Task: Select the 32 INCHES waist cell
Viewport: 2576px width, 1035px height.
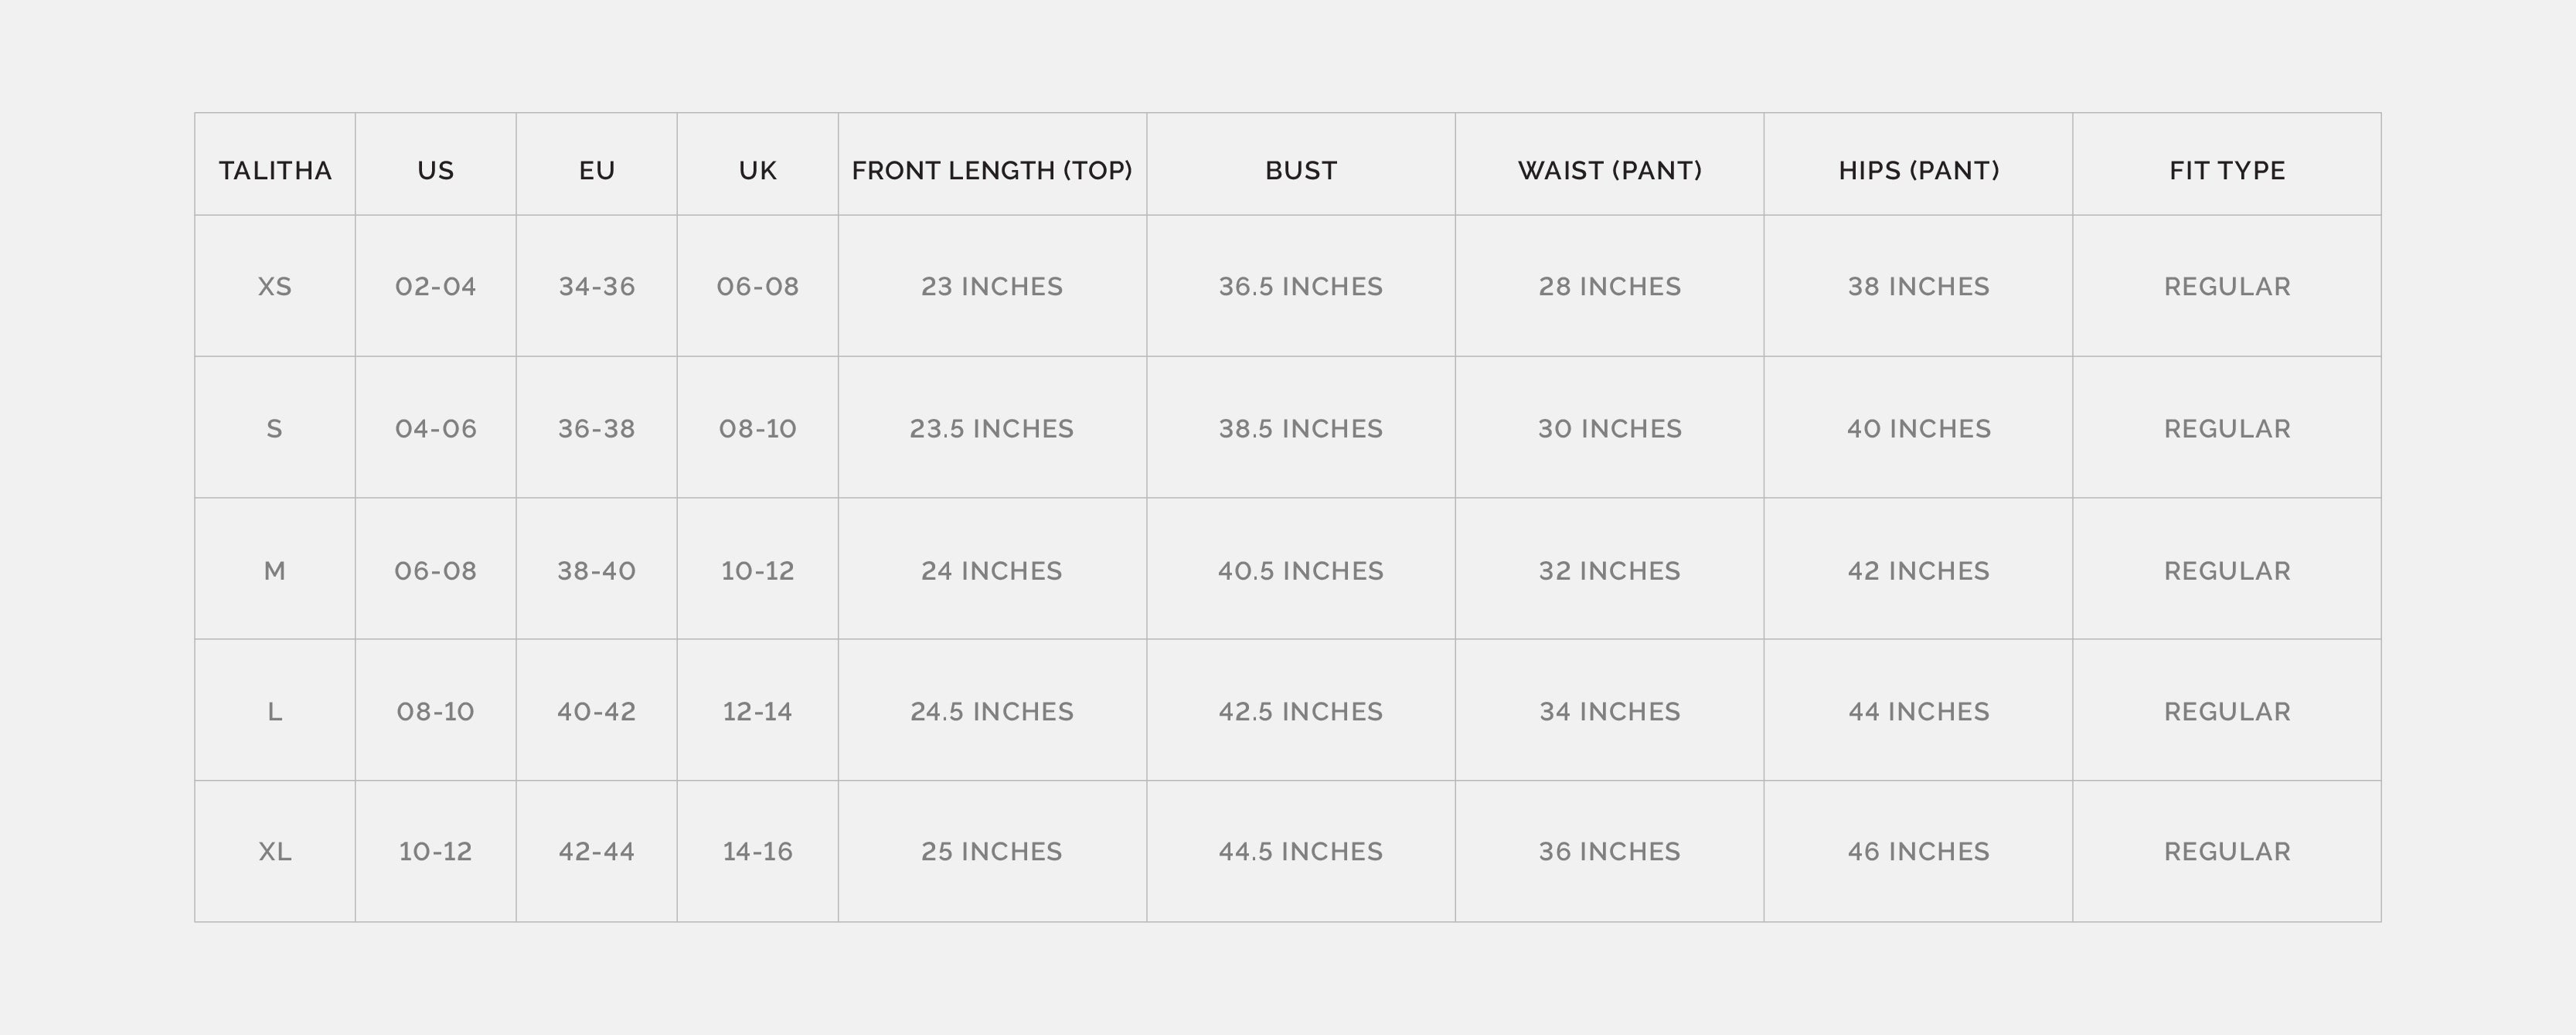Action: [1609, 571]
